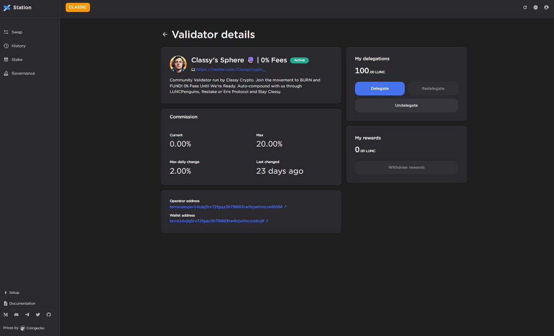Click the History clock icon

pos(6,46)
